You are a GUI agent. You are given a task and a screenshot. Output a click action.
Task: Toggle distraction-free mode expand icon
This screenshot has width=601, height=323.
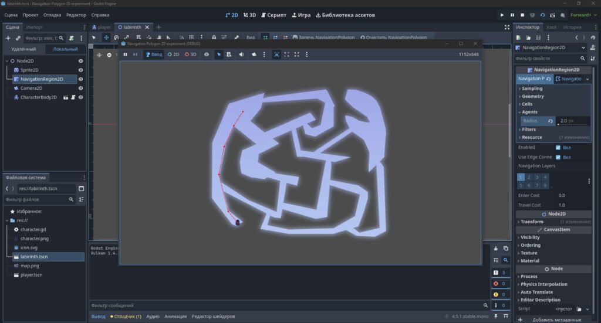click(x=507, y=27)
